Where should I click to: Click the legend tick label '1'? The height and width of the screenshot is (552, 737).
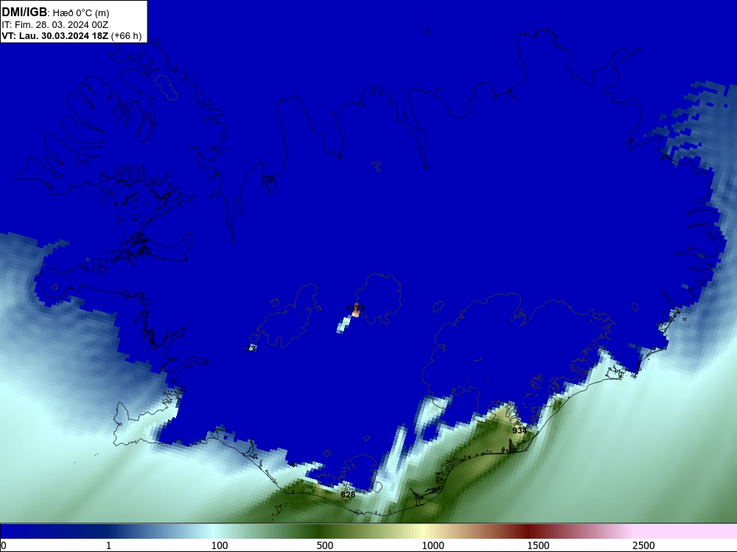click(x=108, y=545)
